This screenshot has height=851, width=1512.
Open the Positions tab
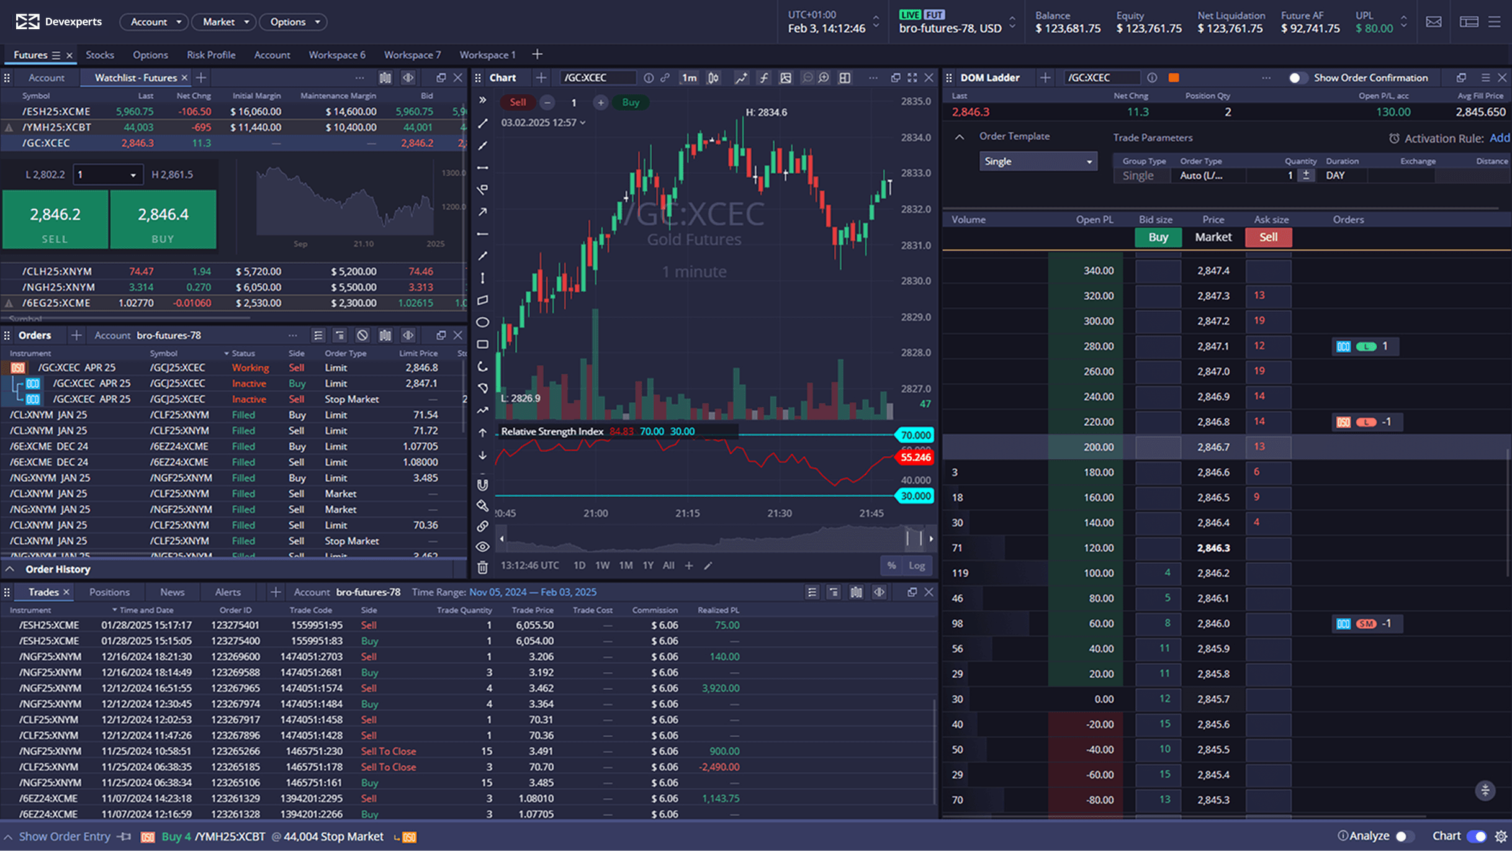(109, 592)
